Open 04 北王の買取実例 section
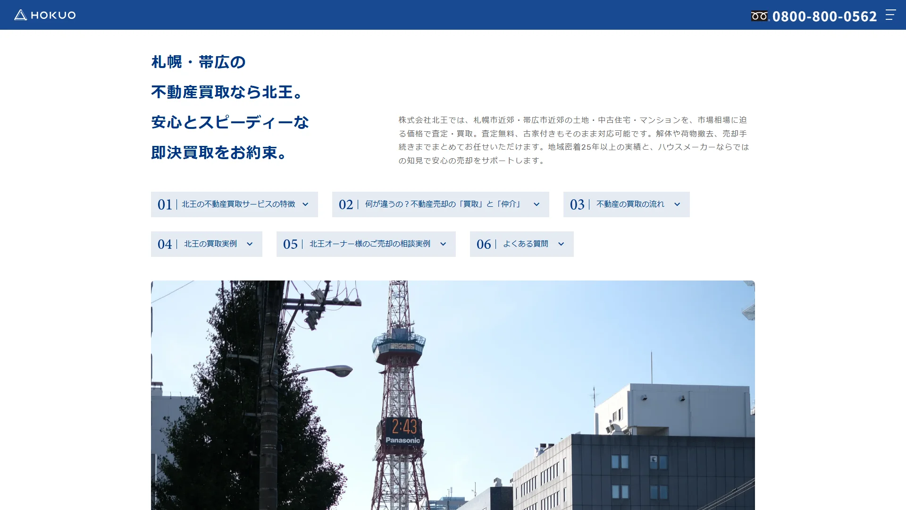This screenshot has width=906, height=510. (x=207, y=244)
